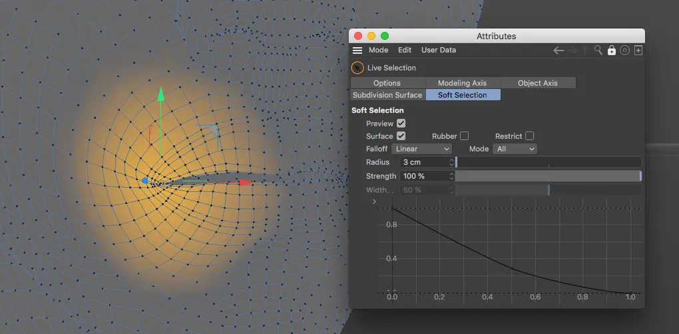Click the Strength slider bar

click(x=547, y=176)
